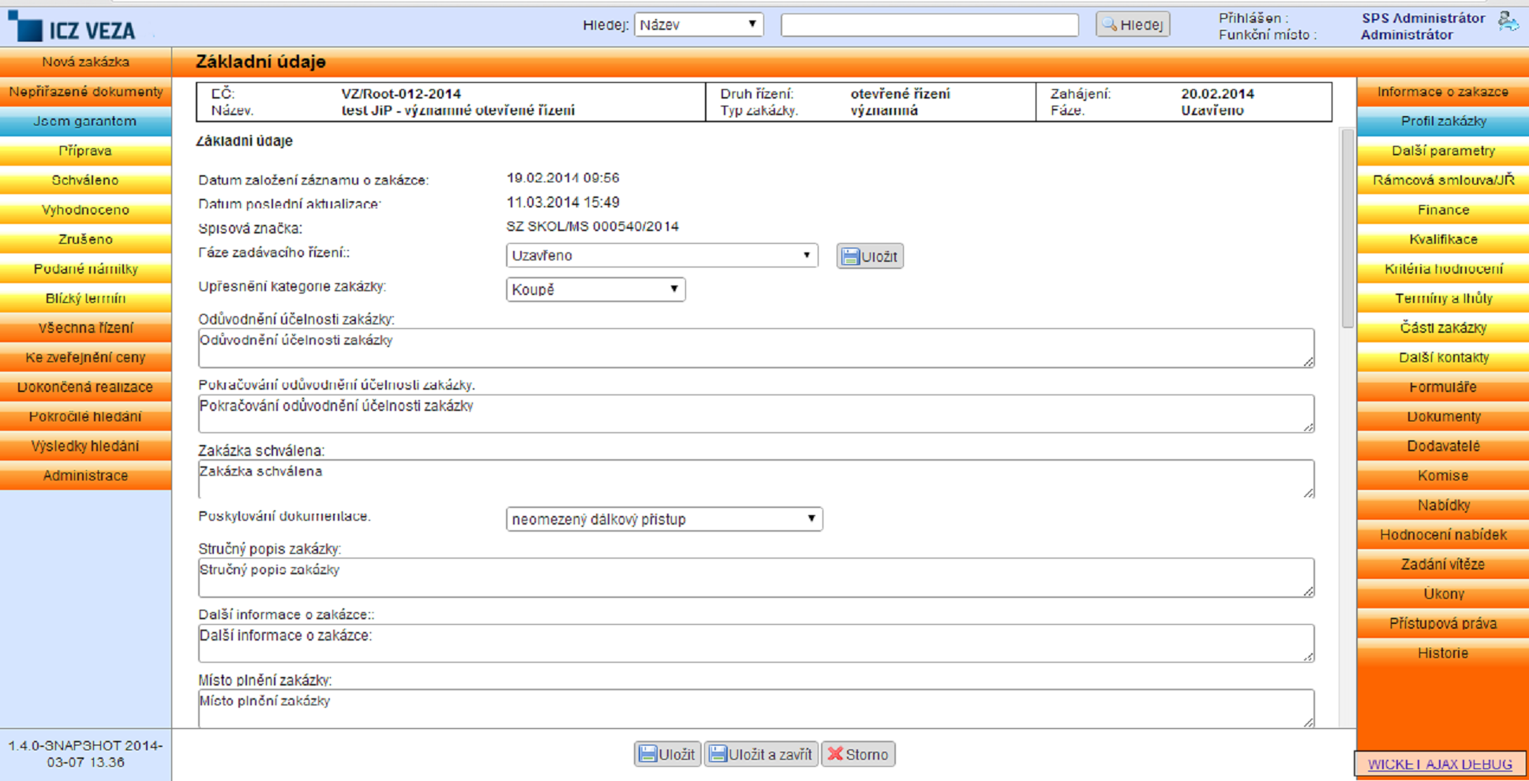Click the VZ/Root-012-2014 record number
The height and width of the screenshot is (781, 1529).
[401, 93]
